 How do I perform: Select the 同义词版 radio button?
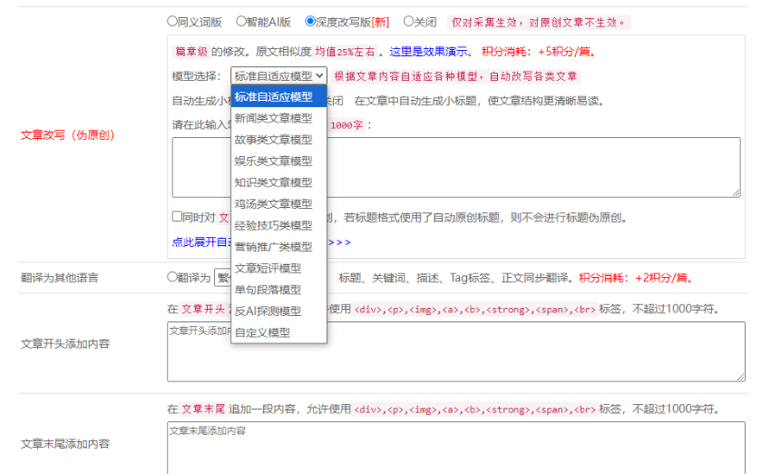[172, 21]
